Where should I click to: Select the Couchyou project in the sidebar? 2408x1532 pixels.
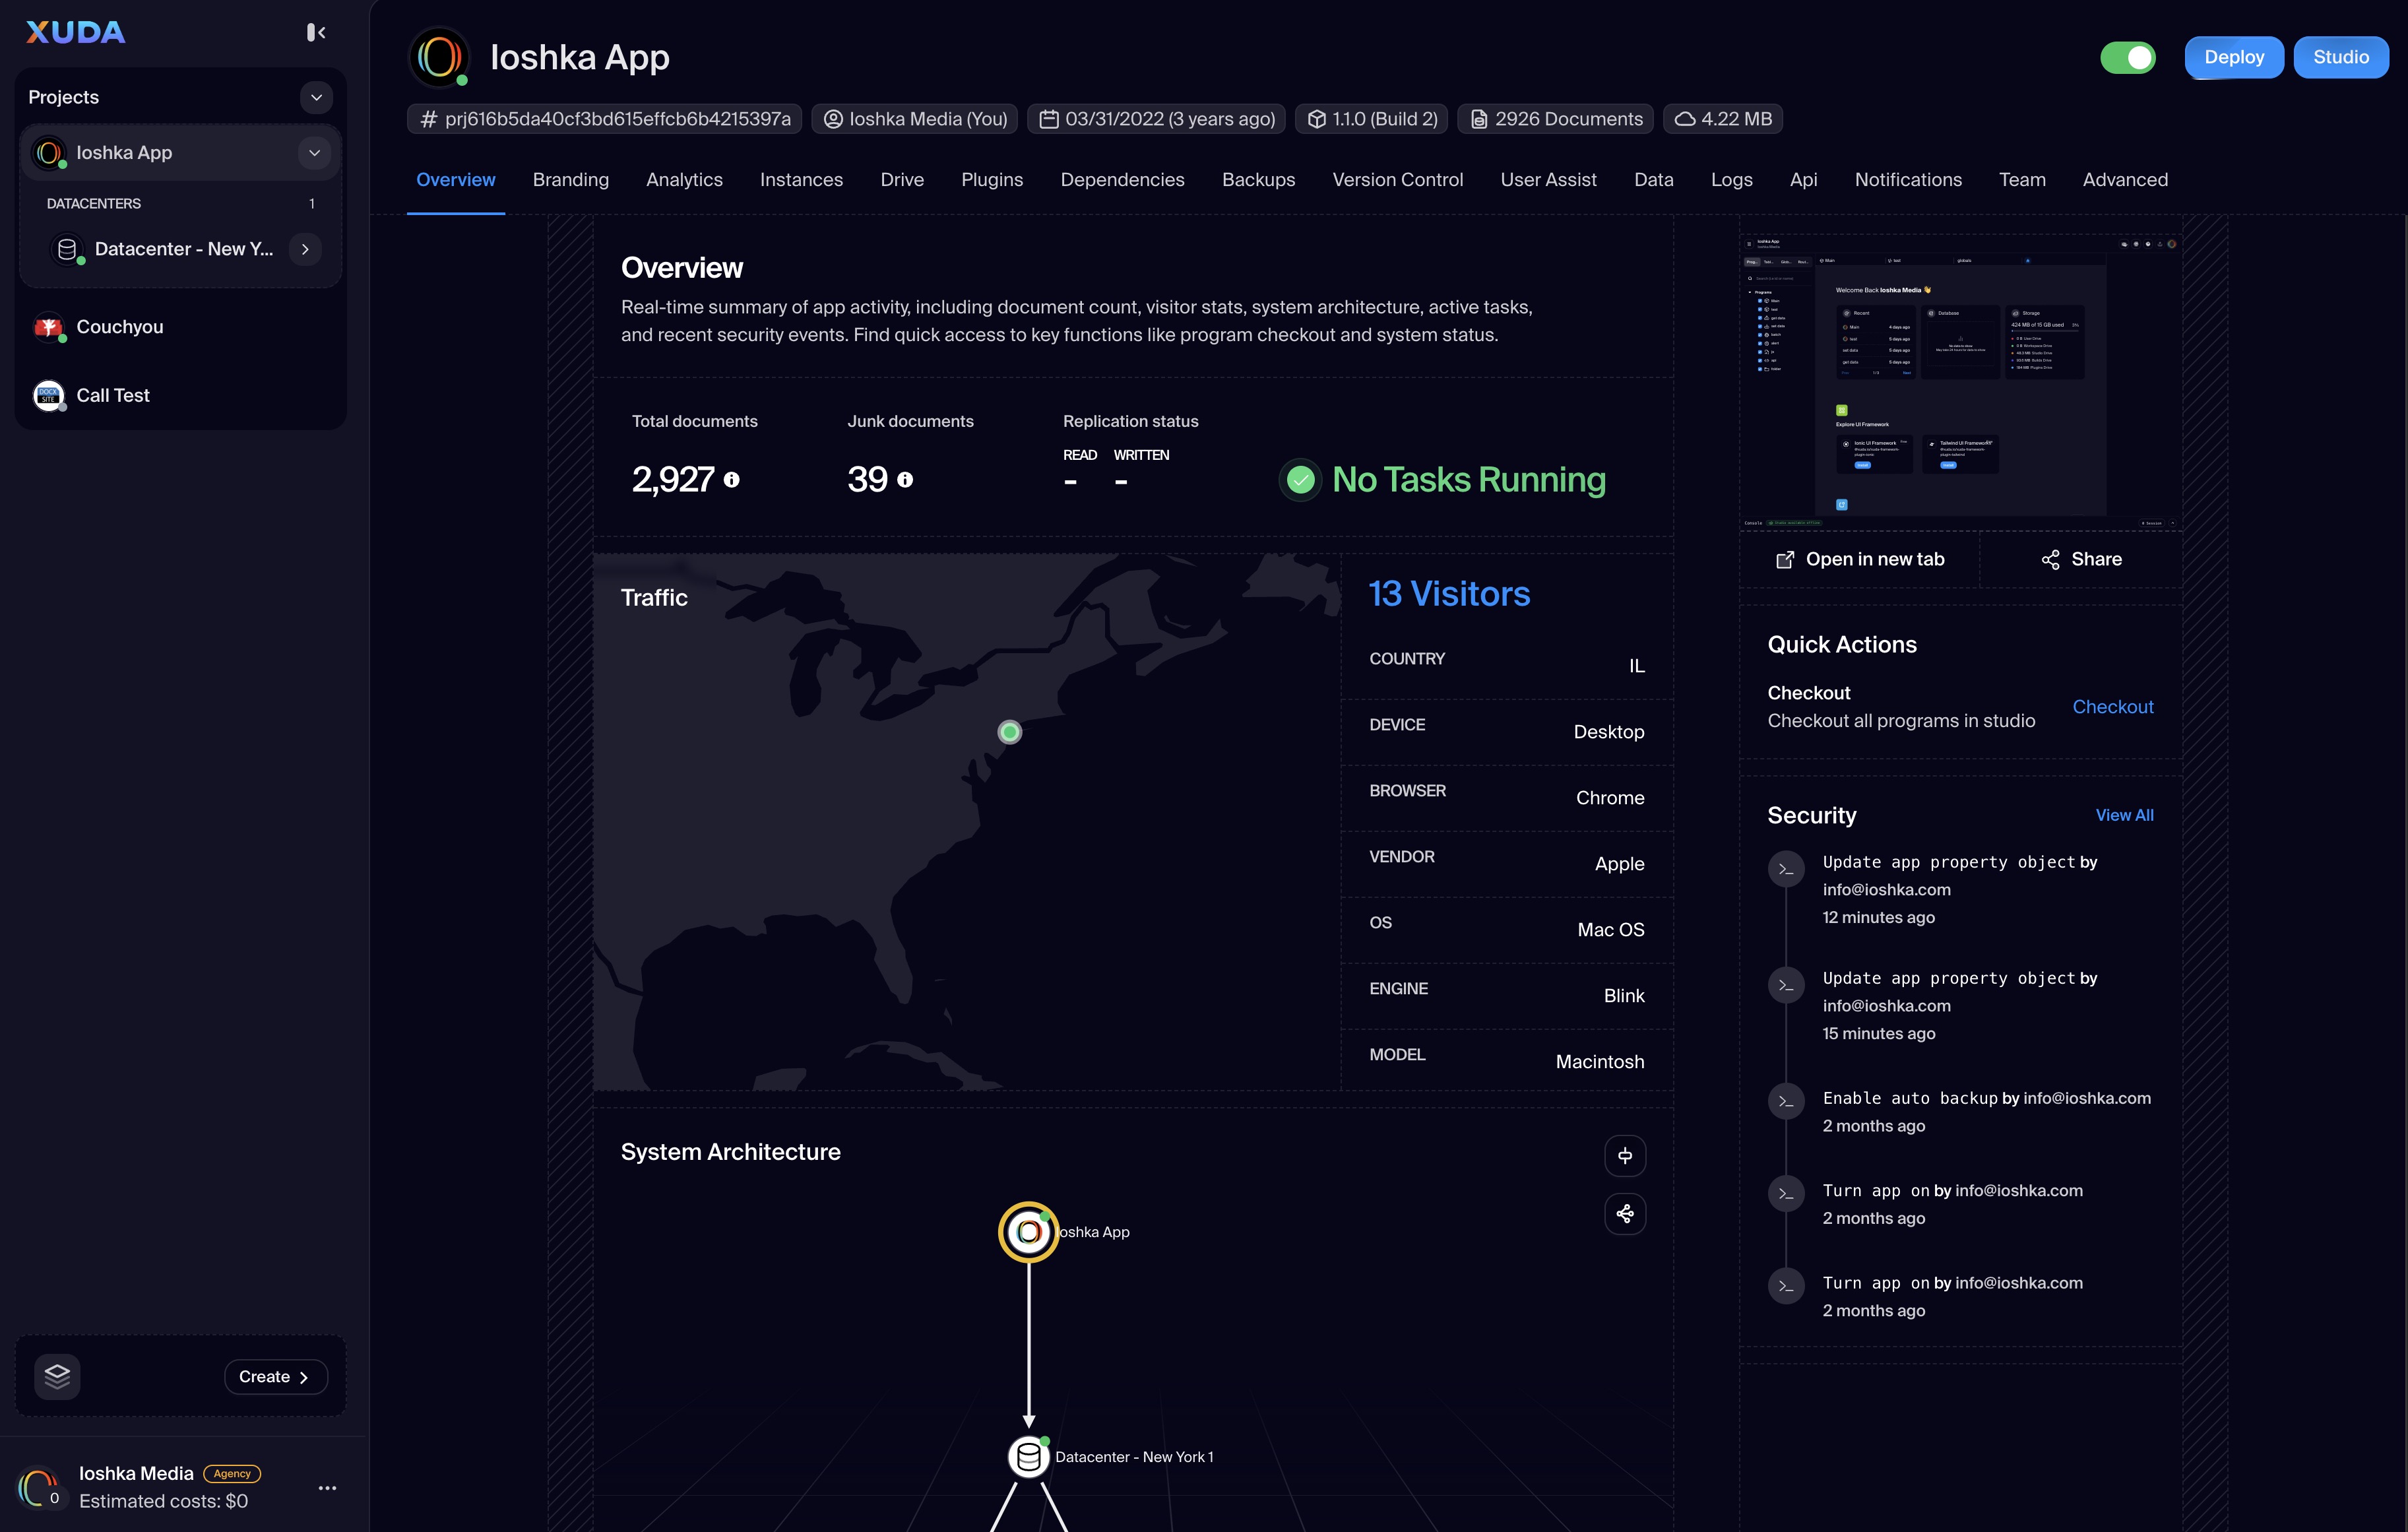[x=119, y=327]
